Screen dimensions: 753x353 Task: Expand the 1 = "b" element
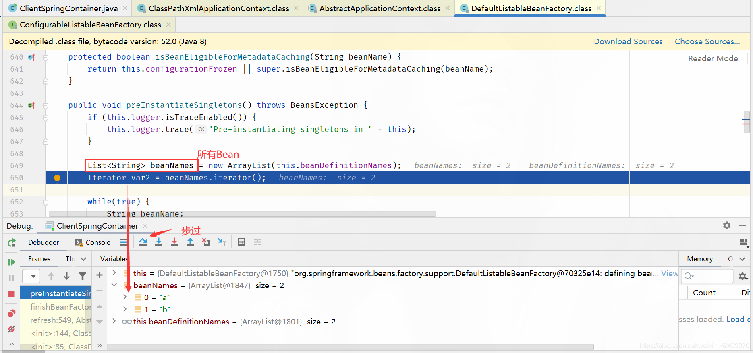(x=125, y=309)
